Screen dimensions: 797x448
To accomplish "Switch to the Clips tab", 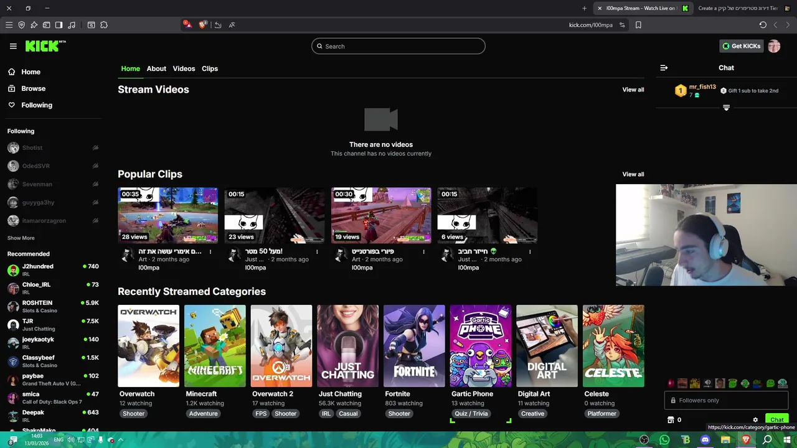I will click(210, 68).
